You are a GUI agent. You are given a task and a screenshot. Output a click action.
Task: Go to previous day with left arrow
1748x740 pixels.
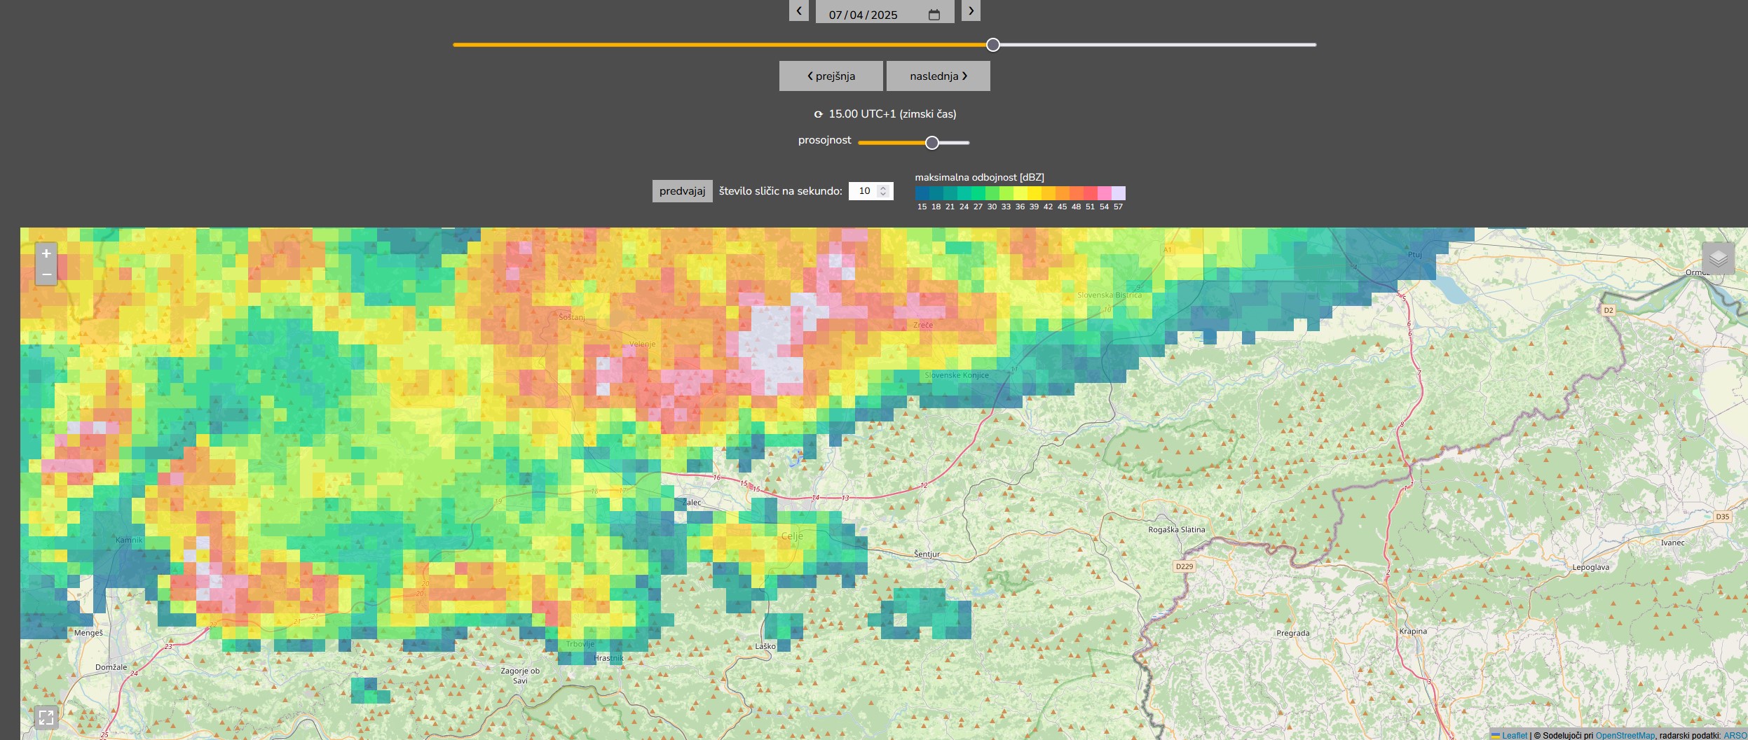click(798, 11)
